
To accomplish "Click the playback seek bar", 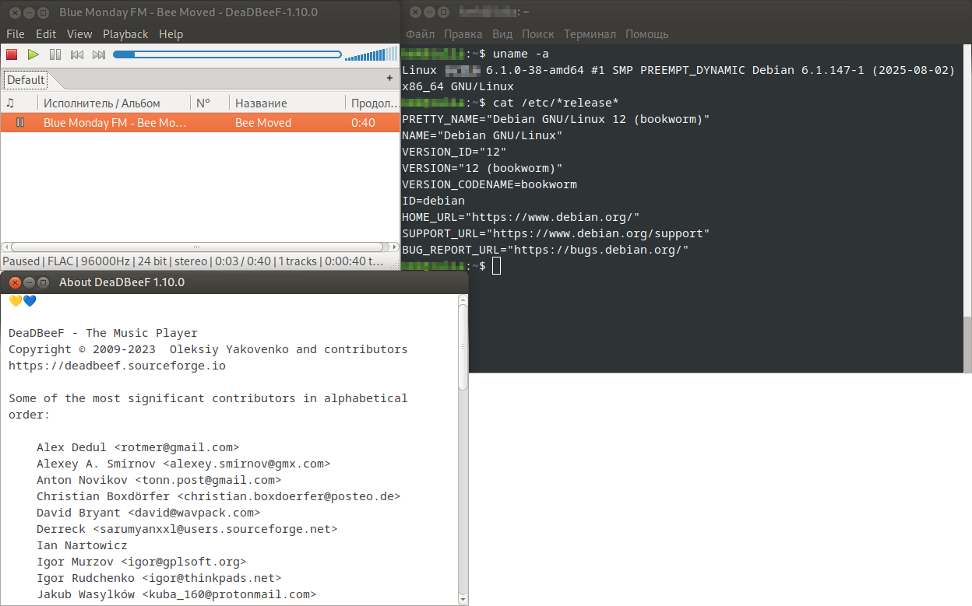I will [x=227, y=54].
